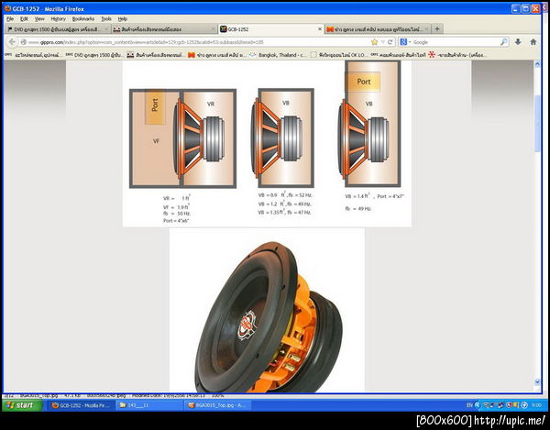Open the '143___11' folder taskbar button
Screen dimensions: 550x430
pyautogui.click(x=149, y=405)
